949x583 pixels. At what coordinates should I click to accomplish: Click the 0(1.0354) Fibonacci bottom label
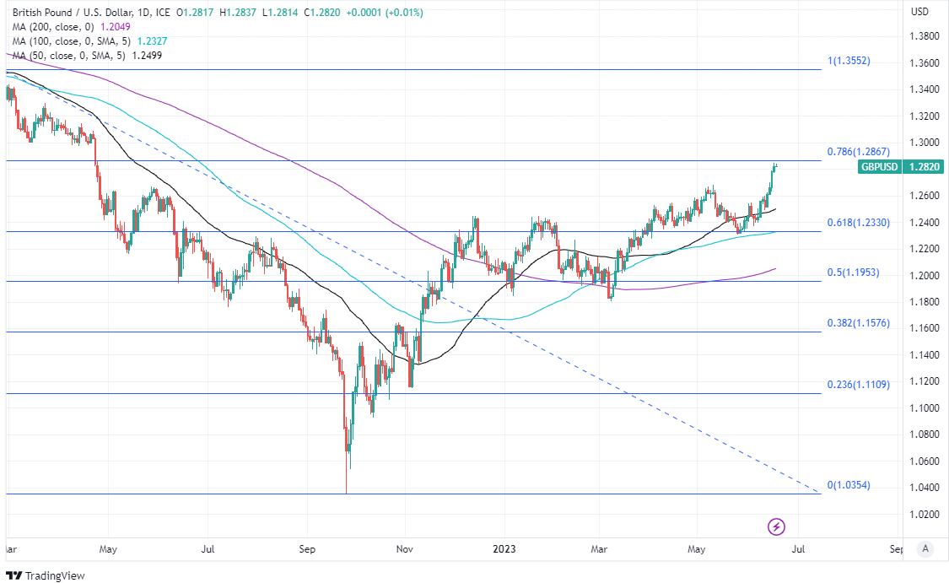coord(848,485)
